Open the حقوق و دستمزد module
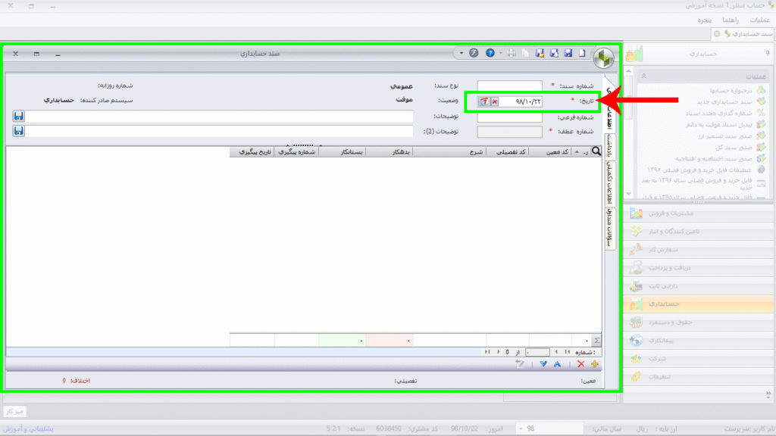The image size is (776, 436). [698, 322]
